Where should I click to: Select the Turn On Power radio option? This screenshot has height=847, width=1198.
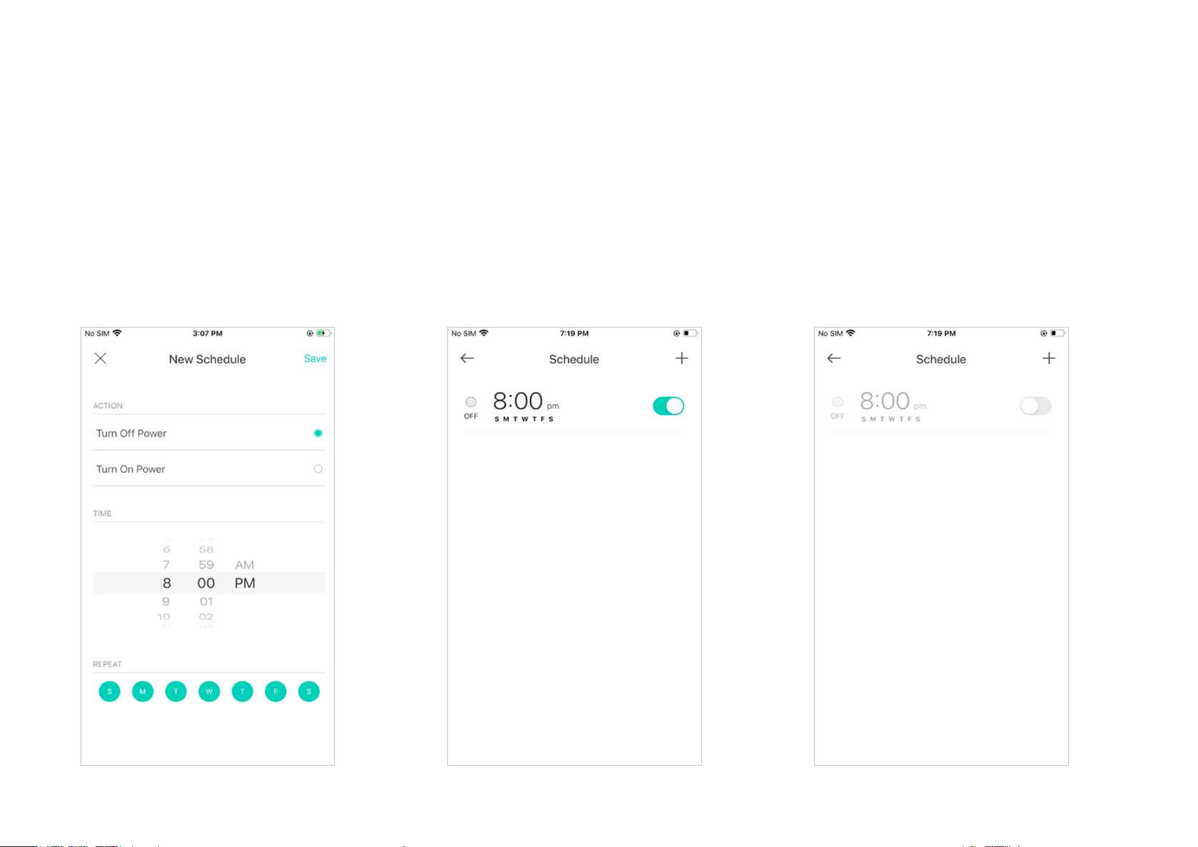(x=318, y=469)
